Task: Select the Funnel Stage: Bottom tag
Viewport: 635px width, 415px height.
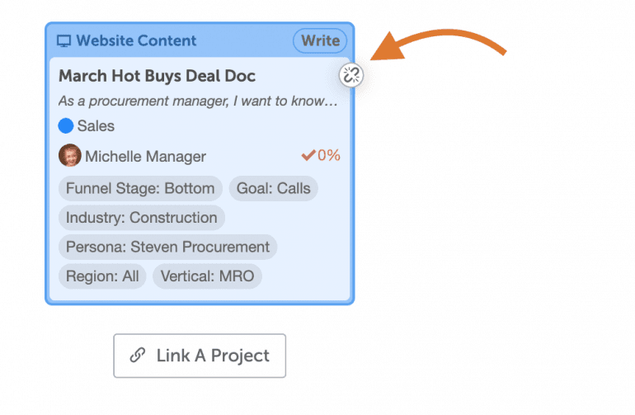Action: 140,188
